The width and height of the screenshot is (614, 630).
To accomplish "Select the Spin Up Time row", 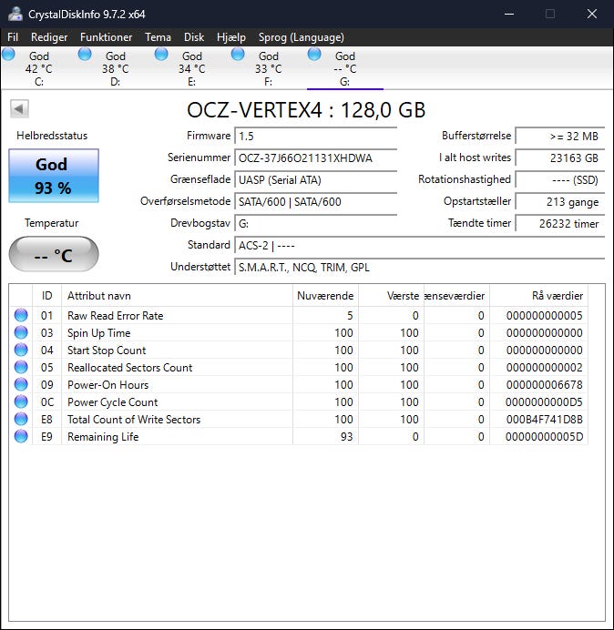I will [299, 332].
